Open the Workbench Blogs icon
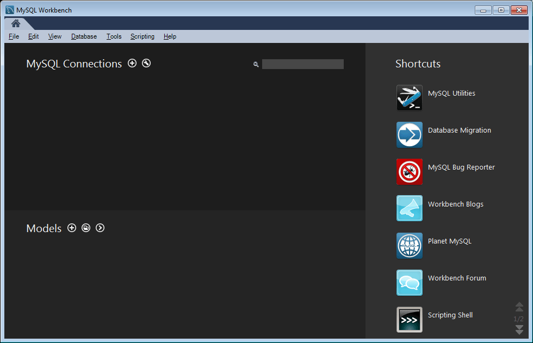Screen dimensions: 533x343 coord(409,208)
